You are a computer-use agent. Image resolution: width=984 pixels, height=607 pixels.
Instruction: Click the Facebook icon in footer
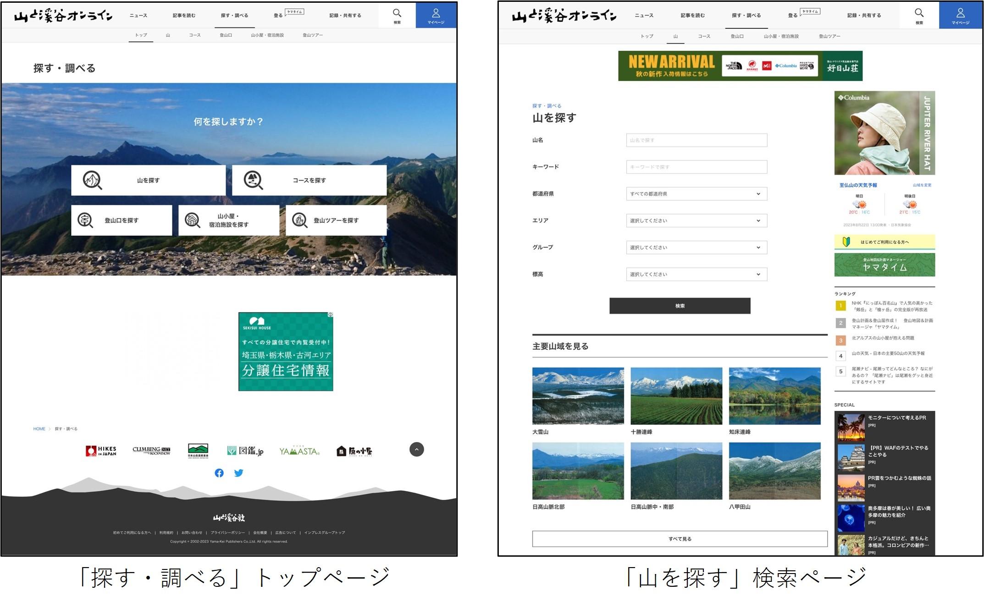[219, 473]
